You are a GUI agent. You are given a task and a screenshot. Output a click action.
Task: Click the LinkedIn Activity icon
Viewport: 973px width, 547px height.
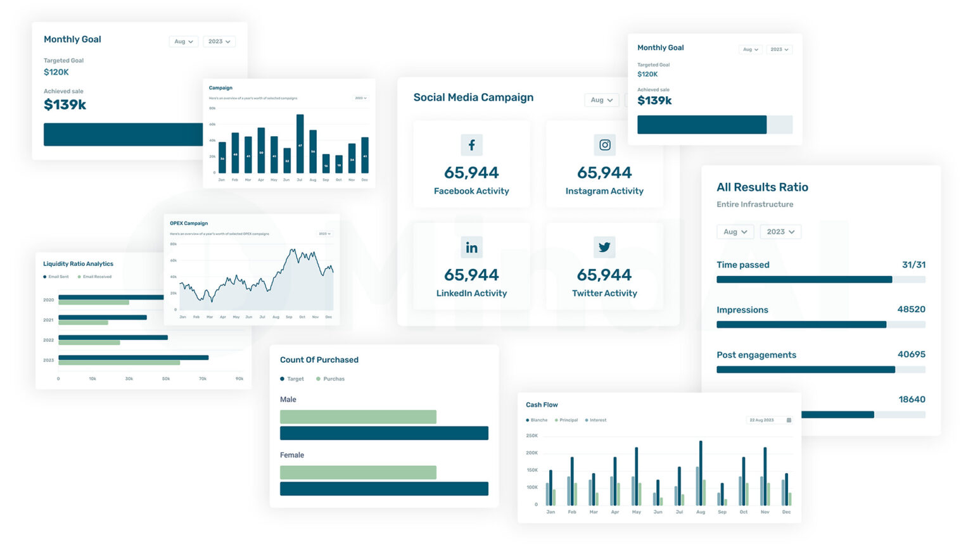(x=471, y=248)
